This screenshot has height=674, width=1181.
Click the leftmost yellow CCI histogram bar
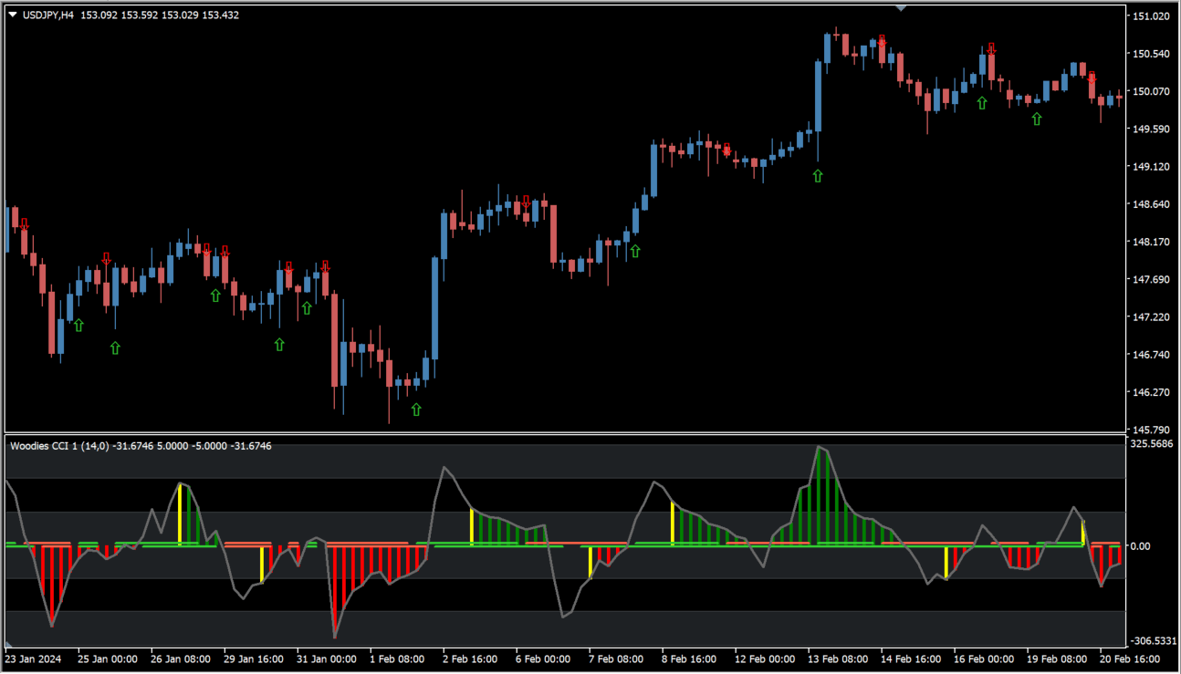(180, 514)
